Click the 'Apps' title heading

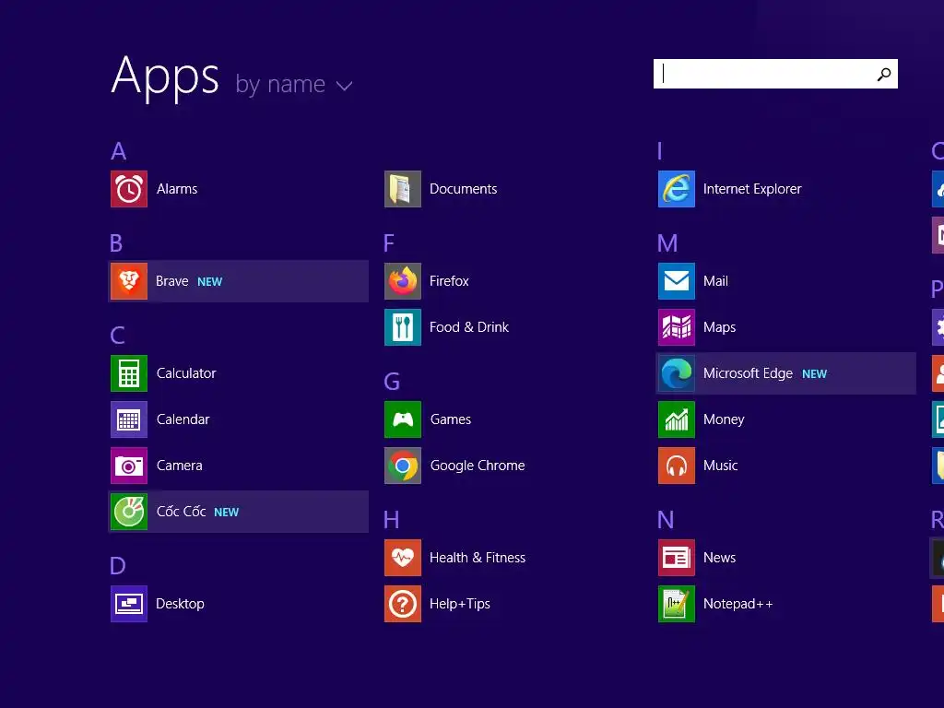coord(166,78)
